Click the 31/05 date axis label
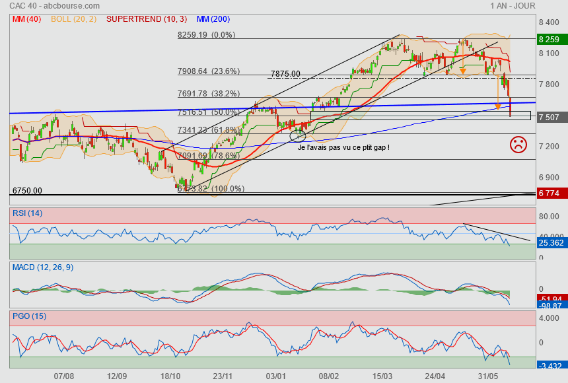 point(487,376)
